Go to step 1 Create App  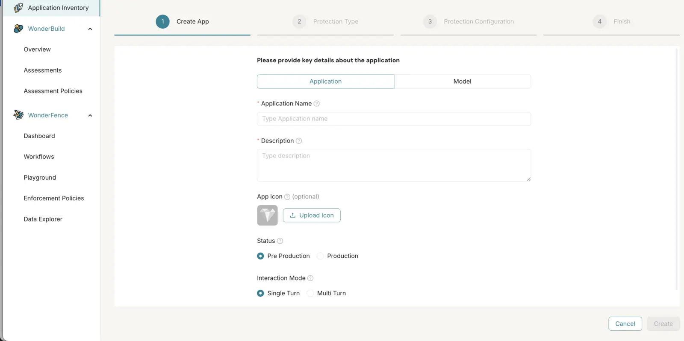[x=182, y=21]
